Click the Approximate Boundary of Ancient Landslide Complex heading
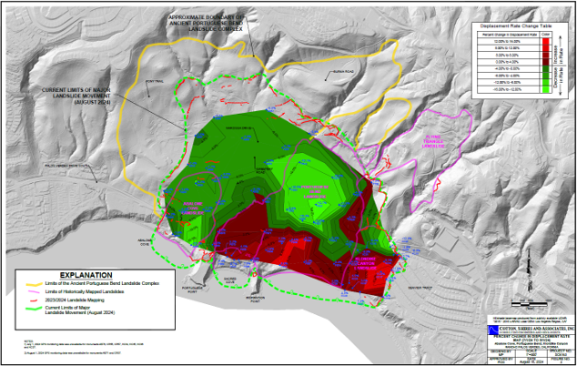577x366 pixels. click(206, 22)
